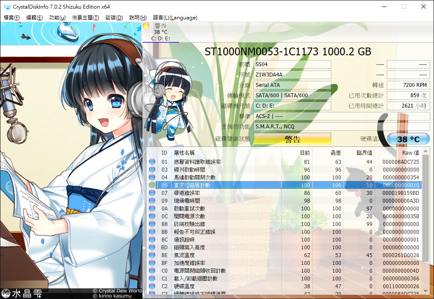The width and height of the screenshot is (434, 299).
Task: Click status orb for attribute 07 row
Action: pos(152,193)
